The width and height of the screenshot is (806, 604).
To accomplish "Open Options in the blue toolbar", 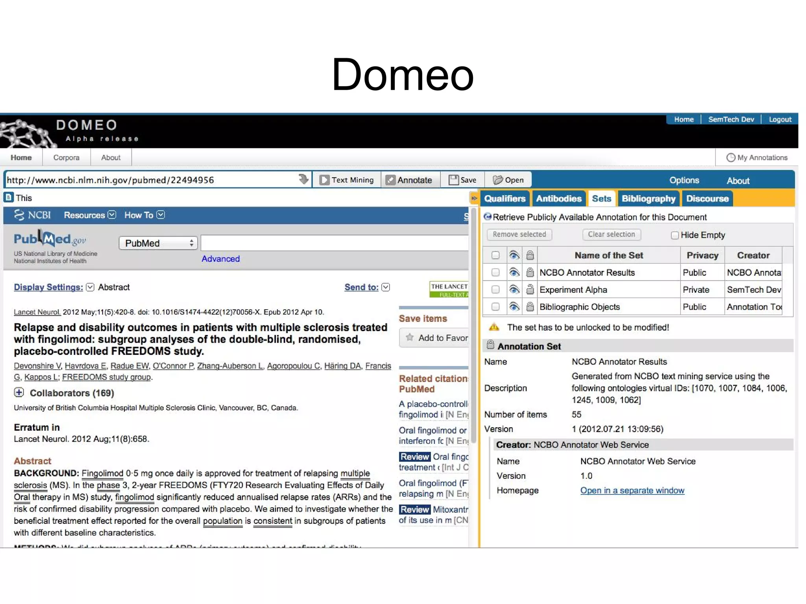I will click(x=684, y=180).
